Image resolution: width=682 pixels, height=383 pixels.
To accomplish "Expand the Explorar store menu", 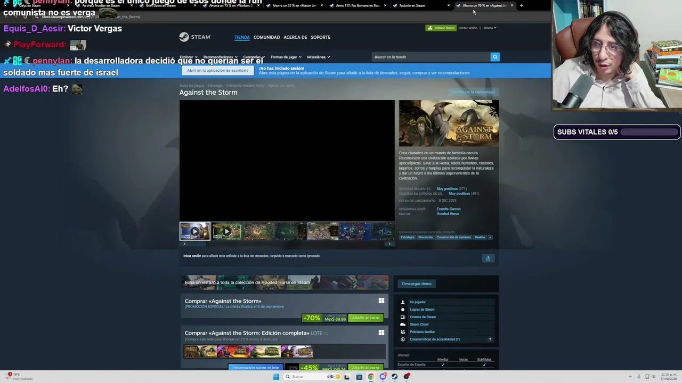I will click(x=189, y=57).
